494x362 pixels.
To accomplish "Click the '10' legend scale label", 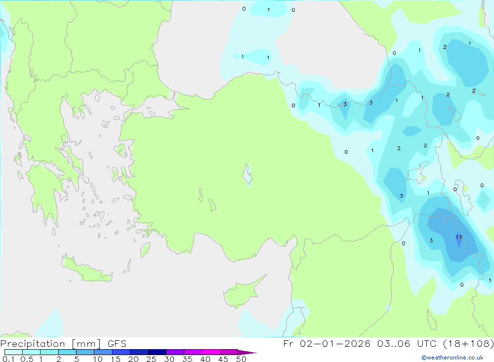I will 98,359.
